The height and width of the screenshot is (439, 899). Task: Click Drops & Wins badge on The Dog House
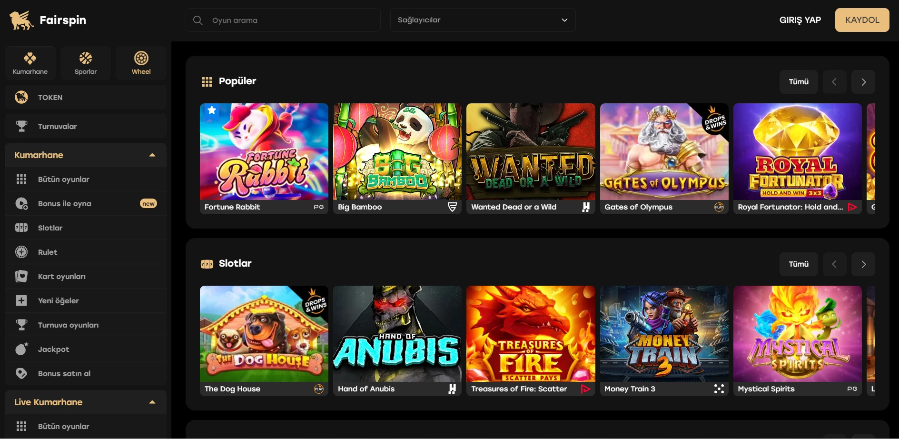click(x=316, y=303)
